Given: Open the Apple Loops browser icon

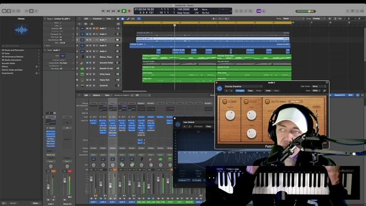Looking at the screenshot, I should tap(357, 11).
